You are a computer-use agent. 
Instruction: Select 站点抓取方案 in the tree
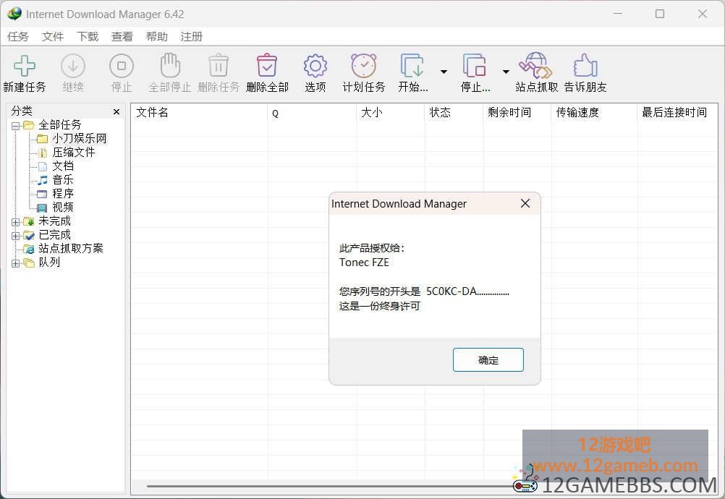[x=71, y=249]
